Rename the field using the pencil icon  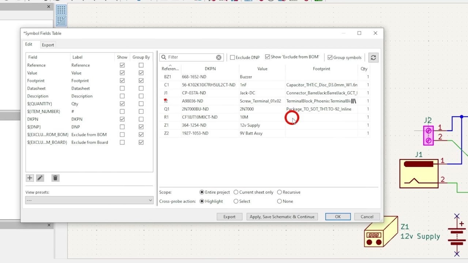(40, 178)
